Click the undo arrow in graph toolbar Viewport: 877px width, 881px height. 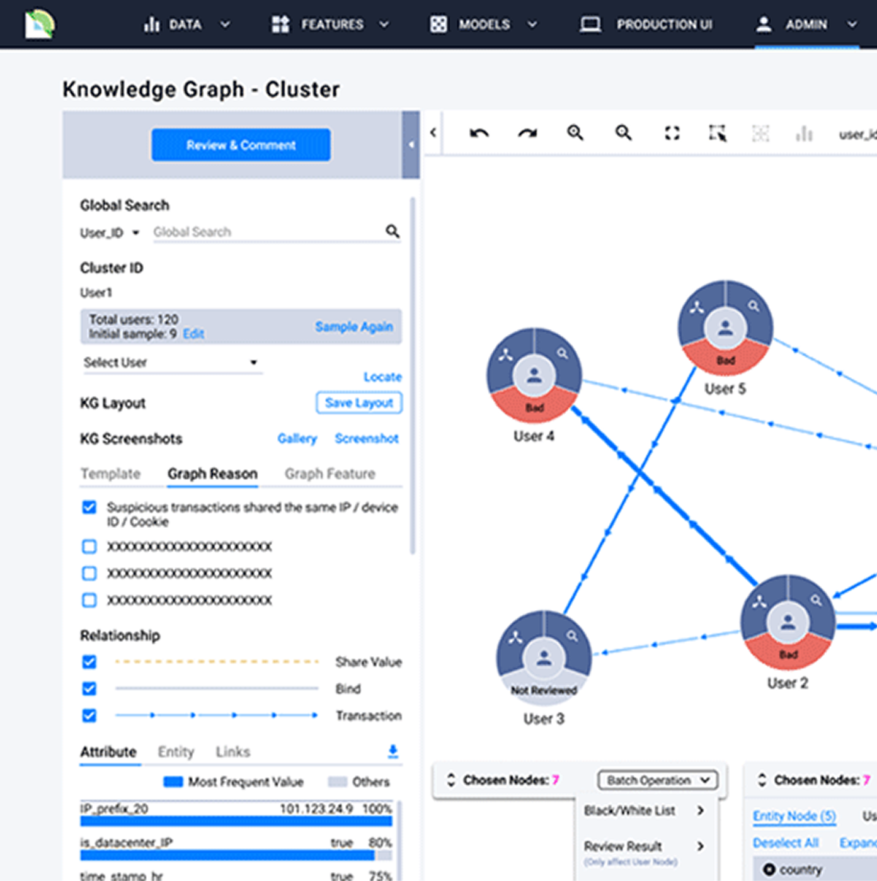click(479, 133)
